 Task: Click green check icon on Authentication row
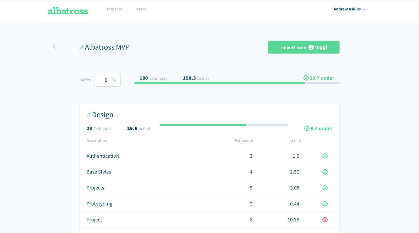coord(325,156)
